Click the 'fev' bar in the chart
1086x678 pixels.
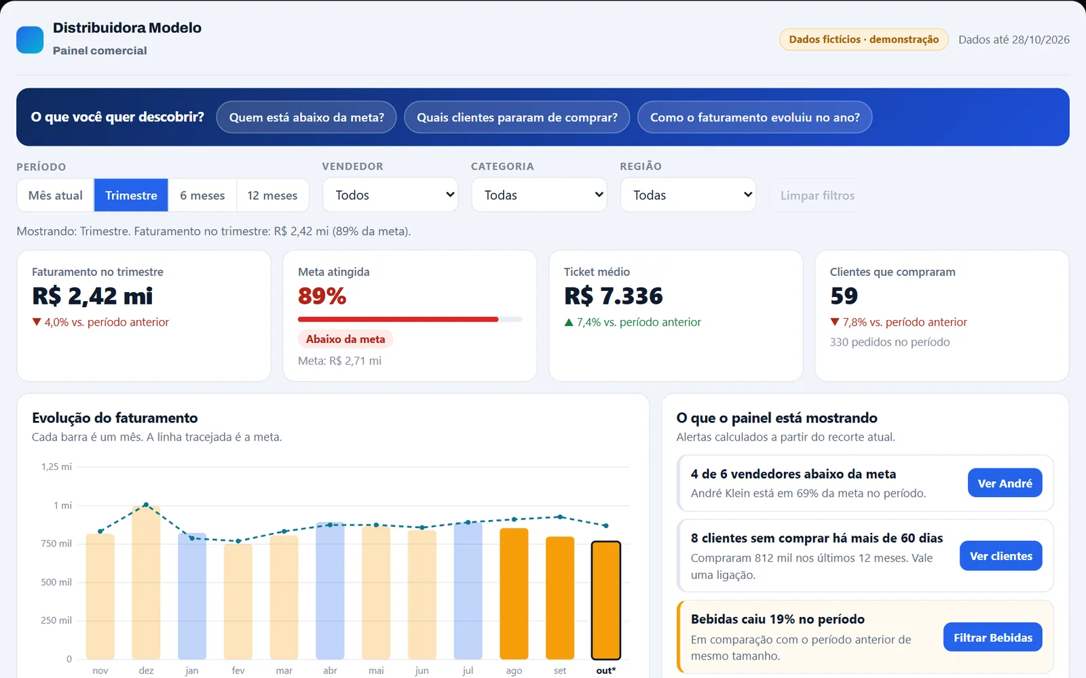tap(238, 602)
